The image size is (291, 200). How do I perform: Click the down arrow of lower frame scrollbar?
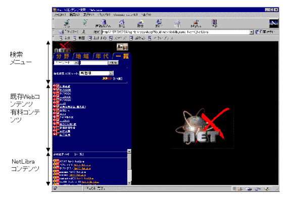point(129,183)
